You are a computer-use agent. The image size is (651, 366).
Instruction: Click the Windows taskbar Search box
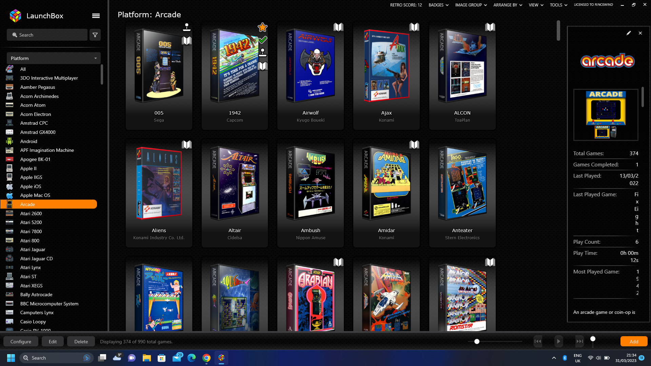(x=56, y=358)
